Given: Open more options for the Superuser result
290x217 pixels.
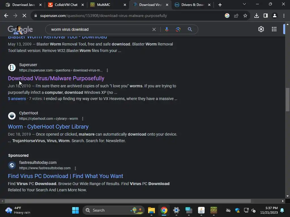Looking at the screenshot, I should 107,70.
